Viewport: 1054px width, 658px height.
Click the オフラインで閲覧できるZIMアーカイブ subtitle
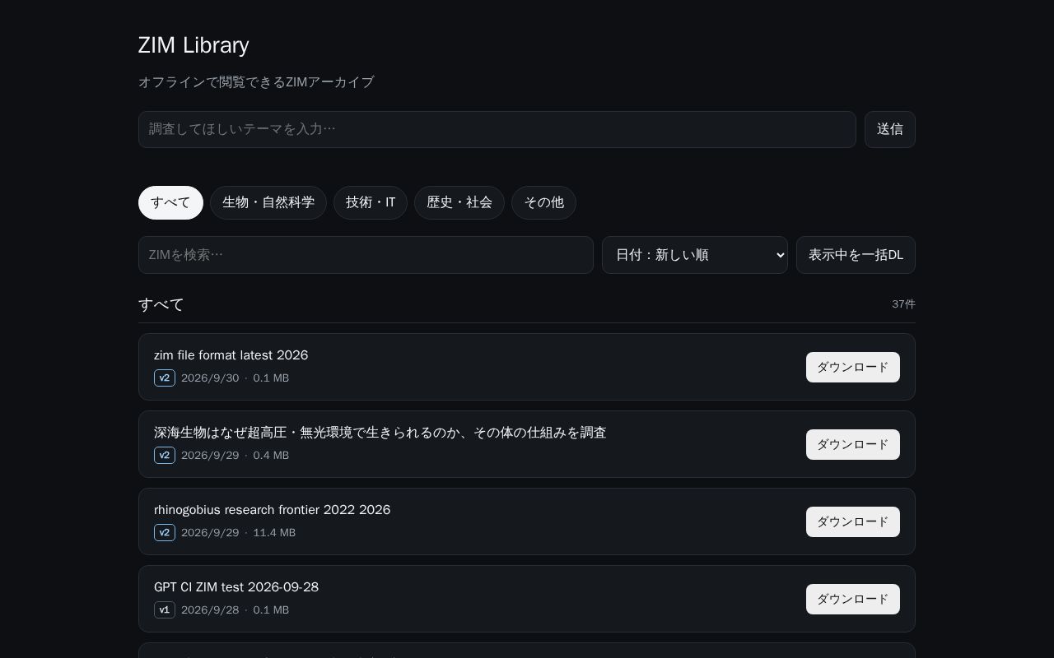pyautogui.click(x=256, y=82)
